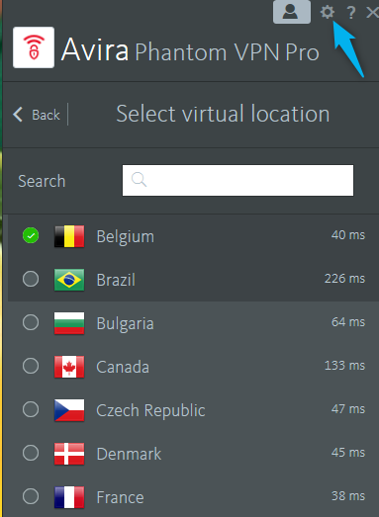Select the Czech Republic radio button
Image resolution: width=379 pixels, height=517 pixels.
point(31,409)
